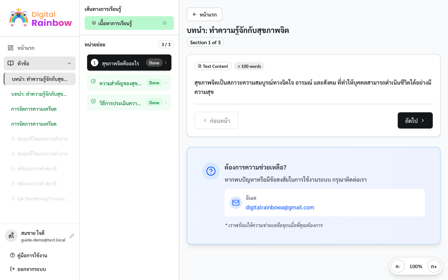This screenshot has height=280, width=448.
Task: Click the หัวข้อ open-book icon
Action: tap(11, 63)
